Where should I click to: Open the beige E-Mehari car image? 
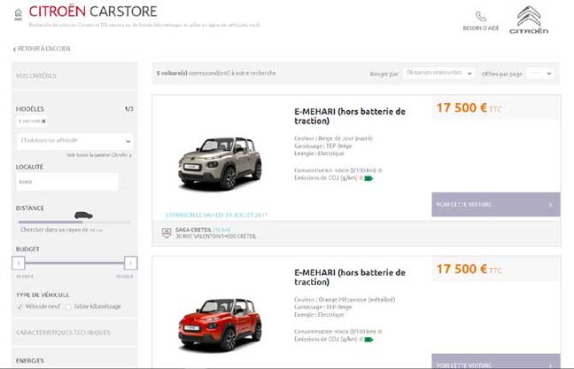pos(220,163)
